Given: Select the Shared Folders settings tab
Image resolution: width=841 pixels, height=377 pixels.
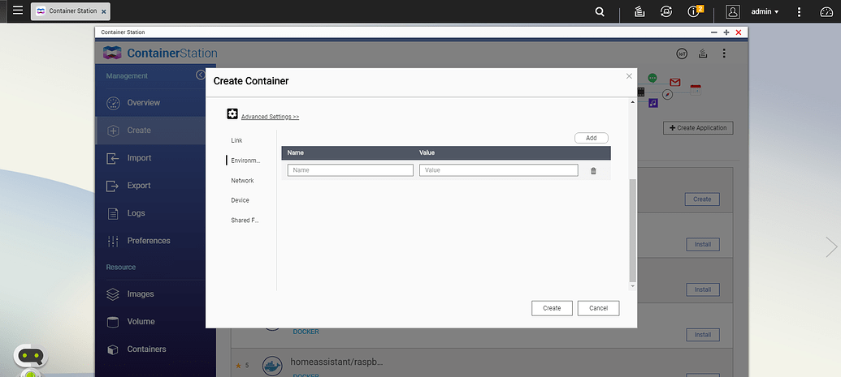Looking at the screenshot, I should [245, 220].
